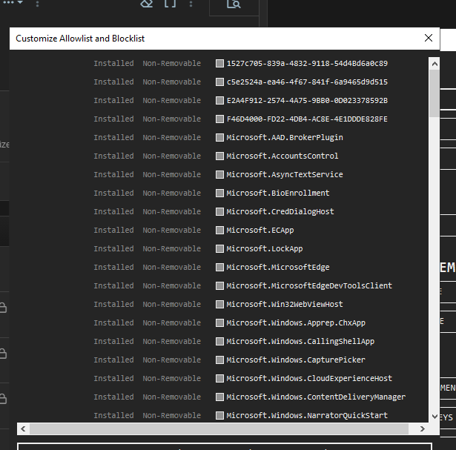Enable Microsoft.Windows.CallingShellApp checkbox

[219, 341]
